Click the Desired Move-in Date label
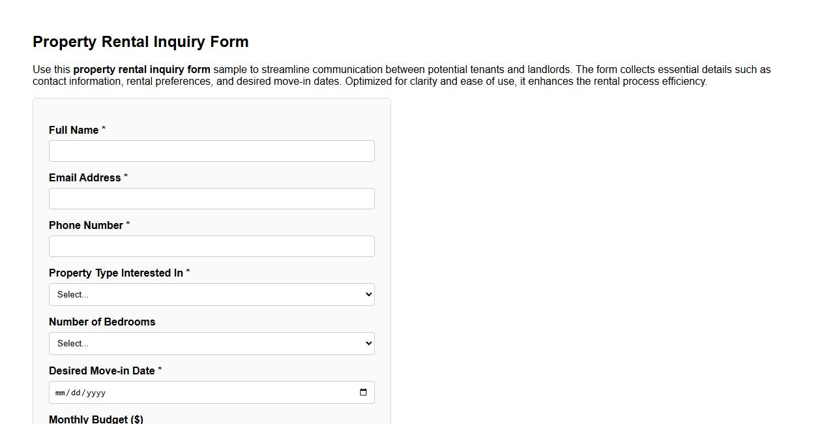Viewport: 833px width, 424px height. 102,371
